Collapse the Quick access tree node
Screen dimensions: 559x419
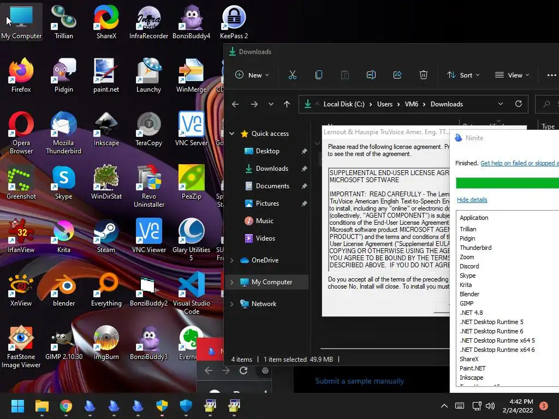pos(231,133)
